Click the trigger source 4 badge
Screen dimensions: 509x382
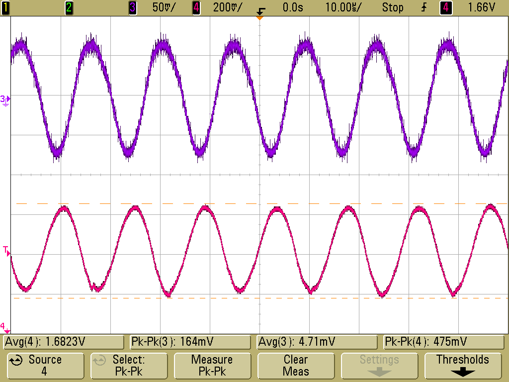[x=446, y=7]
